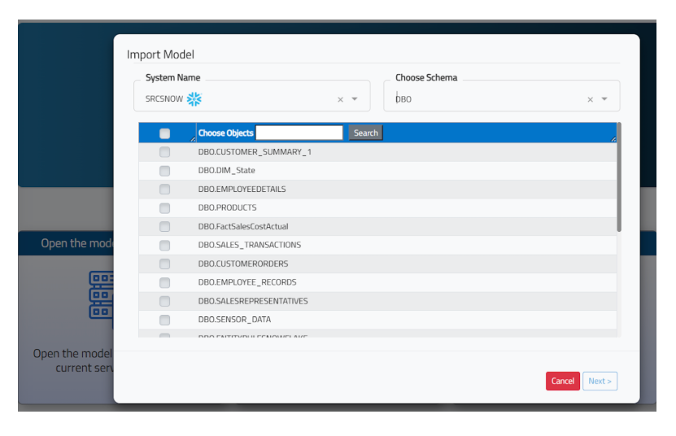Click the Choose Schema DBO combo box
Screen dimensions: 676x436
pyautogui.click(x=488, y=99)
